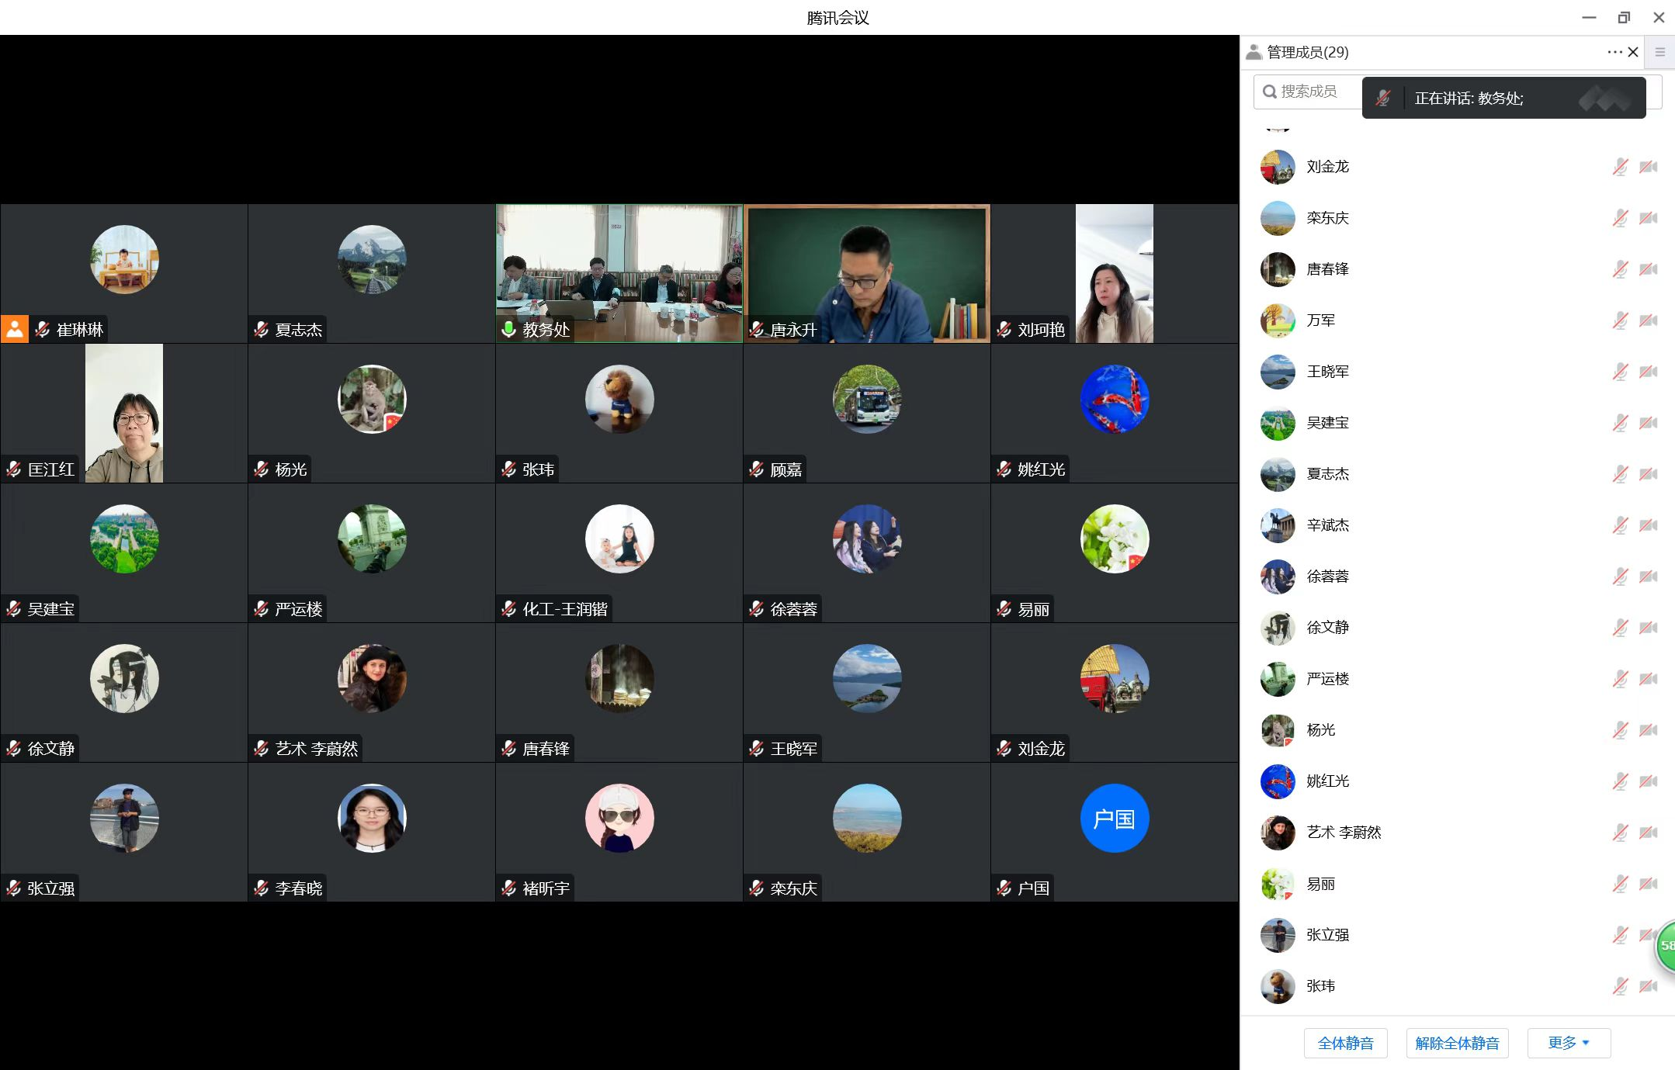
Task: Click the green mic icon on 教务处 tile
Action: (x=508, y=329)
